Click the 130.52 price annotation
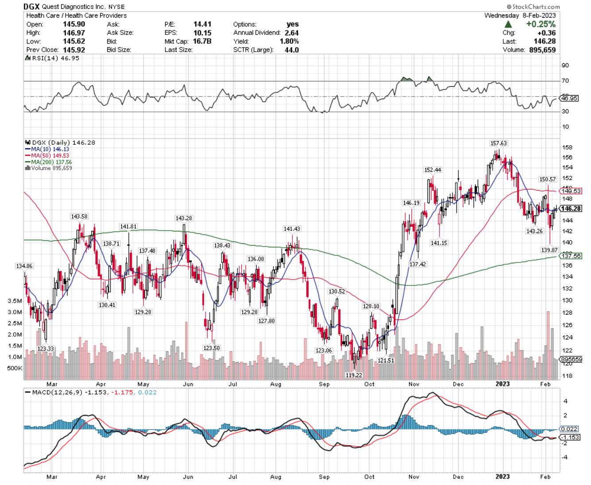Viewport: 591px width, 485px height. (x=336, y=292)
